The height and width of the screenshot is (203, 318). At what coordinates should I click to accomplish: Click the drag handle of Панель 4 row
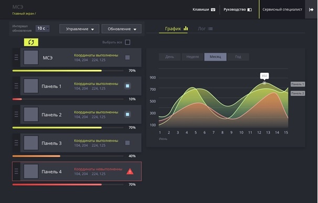[x=16, y=172]
